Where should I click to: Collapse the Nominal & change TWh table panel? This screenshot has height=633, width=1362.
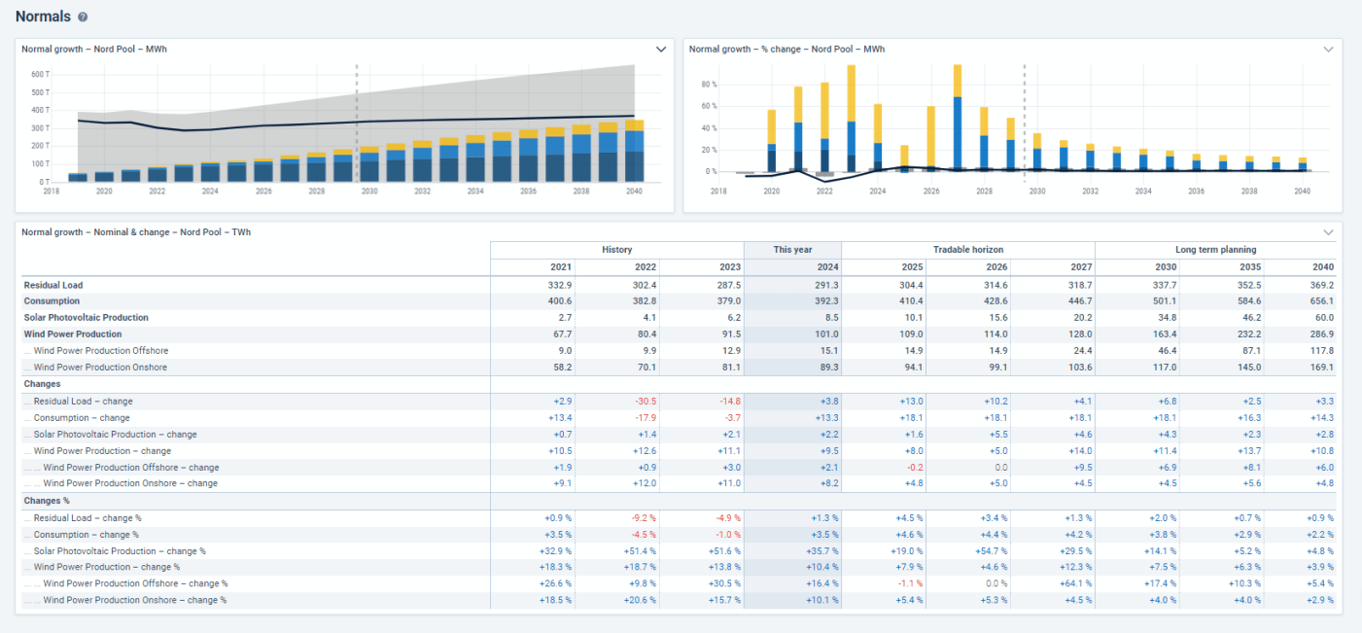point(1329,232)
